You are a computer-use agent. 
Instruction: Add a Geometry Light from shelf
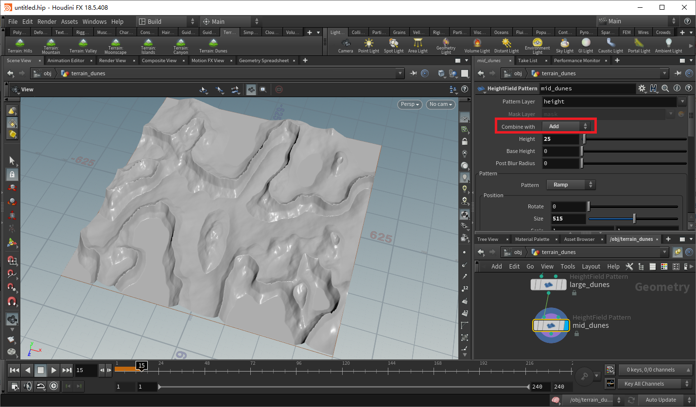[x=446, y=47]
